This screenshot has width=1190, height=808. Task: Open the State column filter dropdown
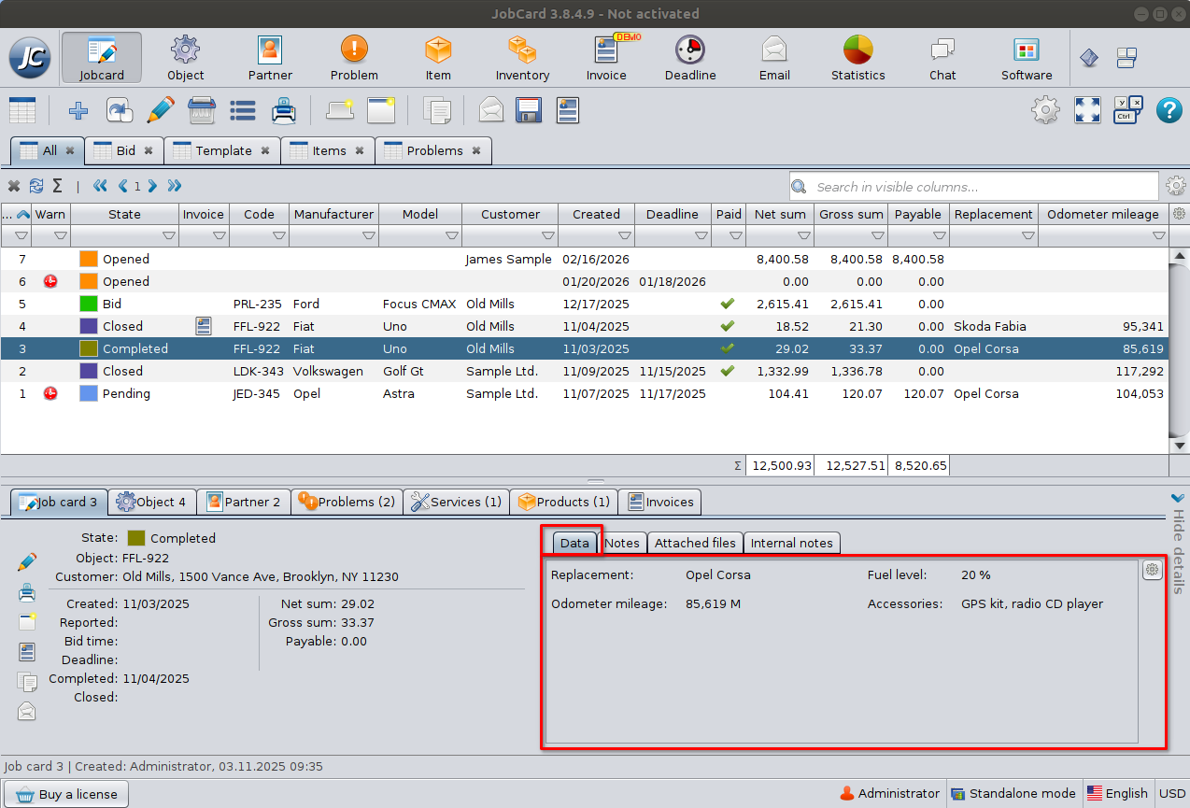click(x=169, y=236)
